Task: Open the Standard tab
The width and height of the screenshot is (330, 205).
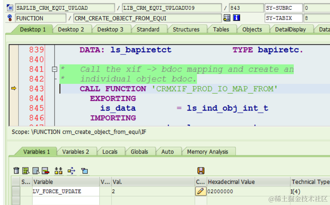Action: pos(148,30)
